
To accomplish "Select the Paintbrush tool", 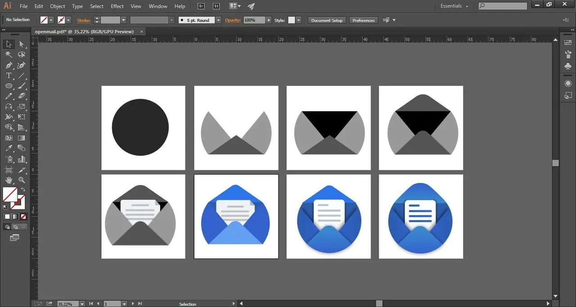I will [x=21, y=86].
